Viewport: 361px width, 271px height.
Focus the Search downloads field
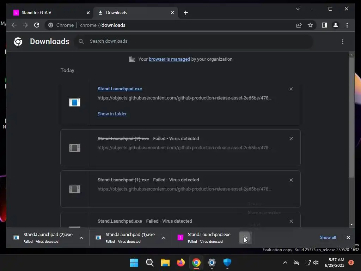[194, 41]
